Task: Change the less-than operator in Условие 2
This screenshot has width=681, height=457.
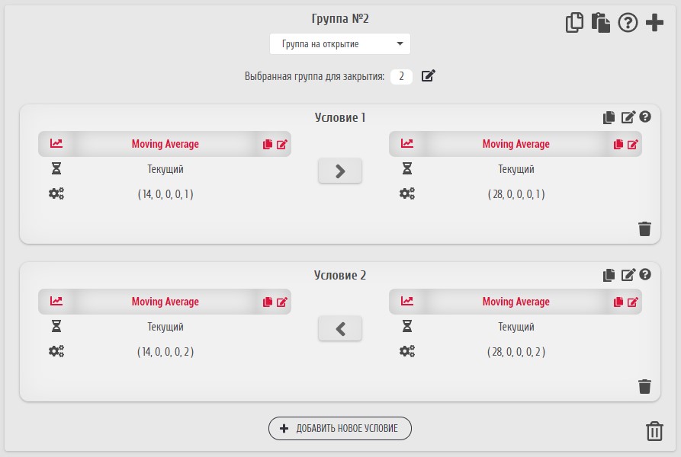Action: [340, 329]
